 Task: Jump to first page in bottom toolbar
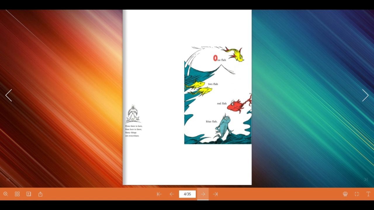[x=159, y=194]
